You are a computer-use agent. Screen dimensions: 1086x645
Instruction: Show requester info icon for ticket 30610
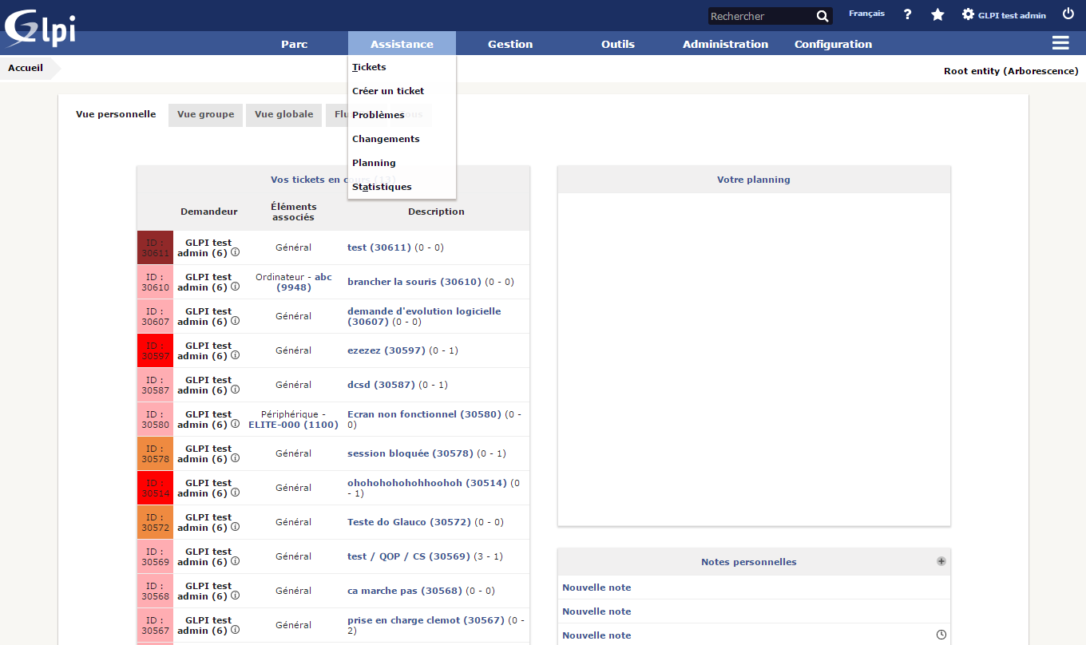pyautogui.click(x=235, y=287)
